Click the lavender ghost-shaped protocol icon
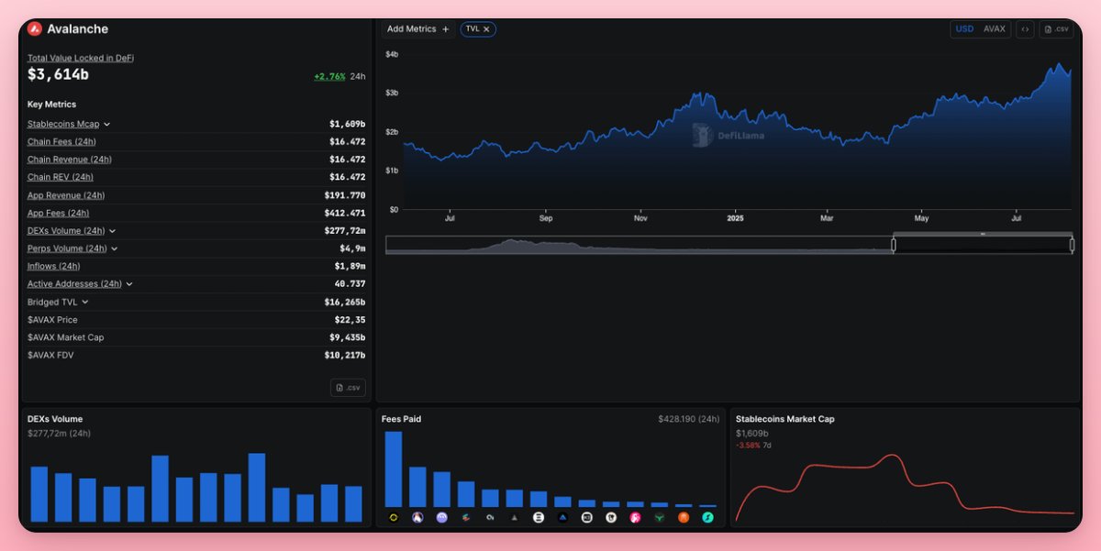 442,518
